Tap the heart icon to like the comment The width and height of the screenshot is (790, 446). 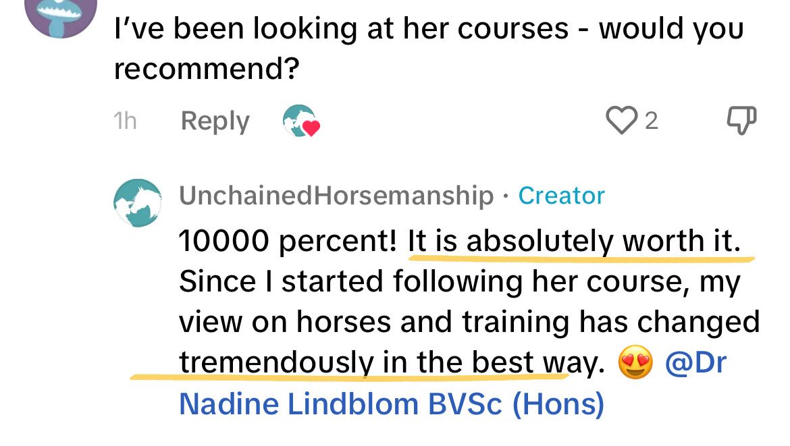623,121
